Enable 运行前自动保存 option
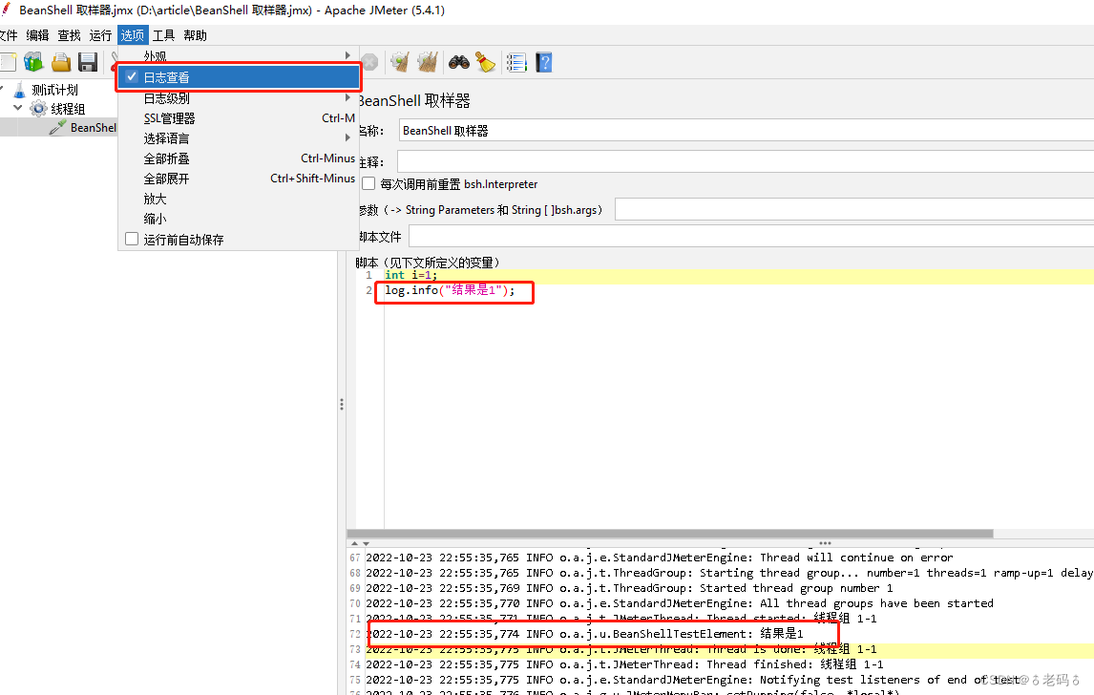Image resolution: width=1094 pixels, height=695 pixels. (x=131, y=238)
